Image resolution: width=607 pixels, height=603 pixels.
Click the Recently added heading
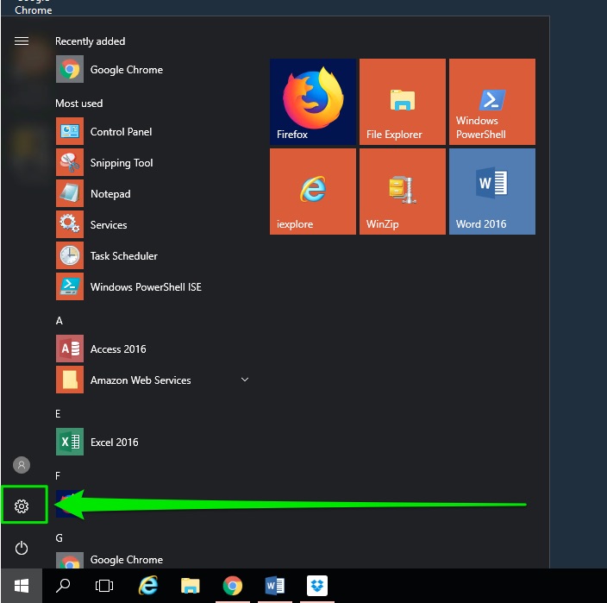91,41
